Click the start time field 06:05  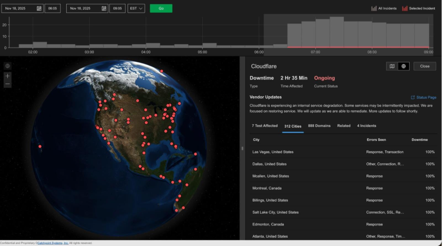tap(52, 8)
